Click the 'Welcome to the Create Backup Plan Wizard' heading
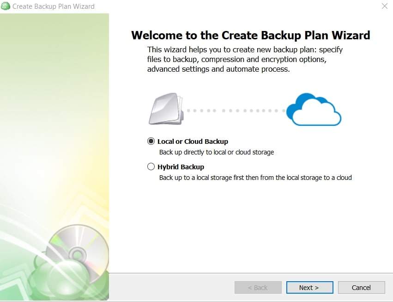 251,35
